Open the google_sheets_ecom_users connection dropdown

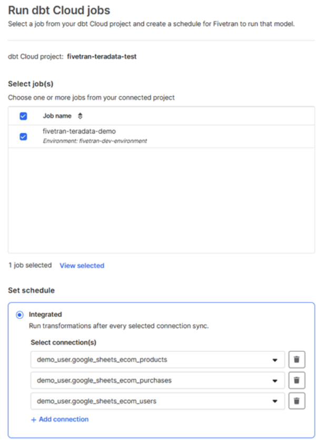point(274,401)
